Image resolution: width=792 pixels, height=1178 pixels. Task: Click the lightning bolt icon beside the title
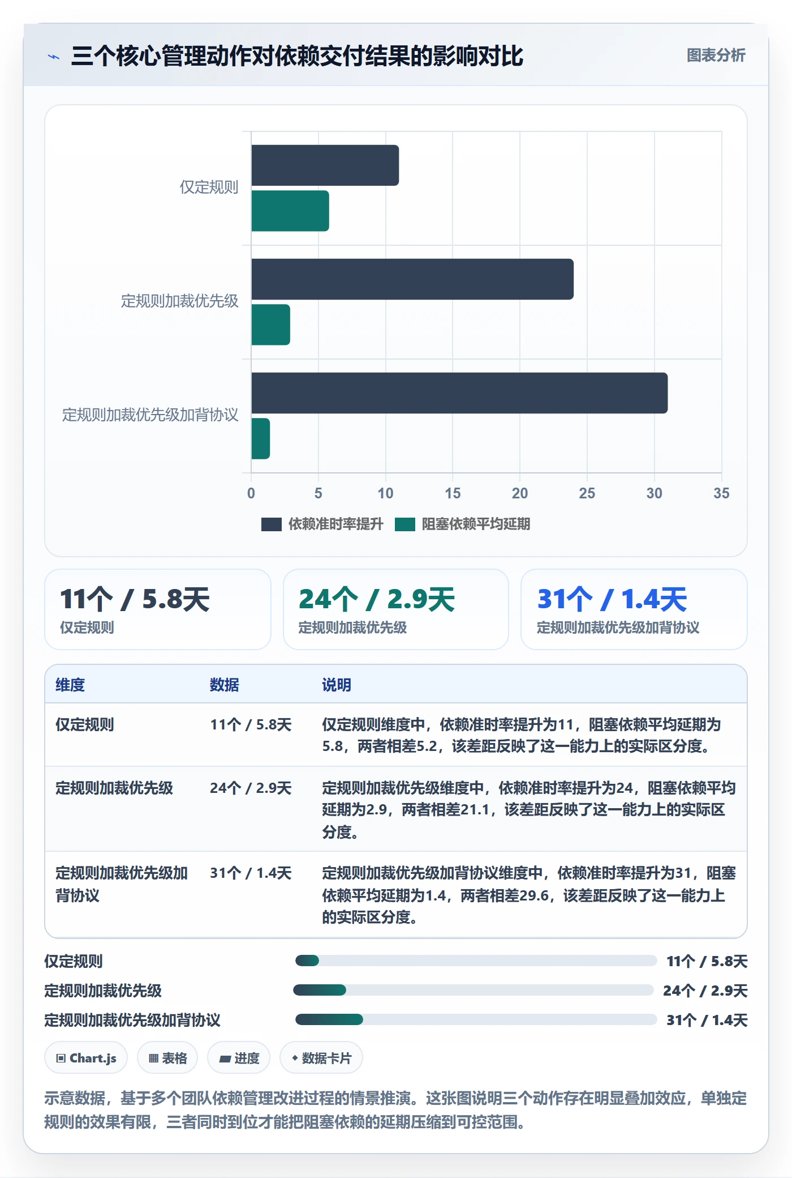(x=54, y=57)
